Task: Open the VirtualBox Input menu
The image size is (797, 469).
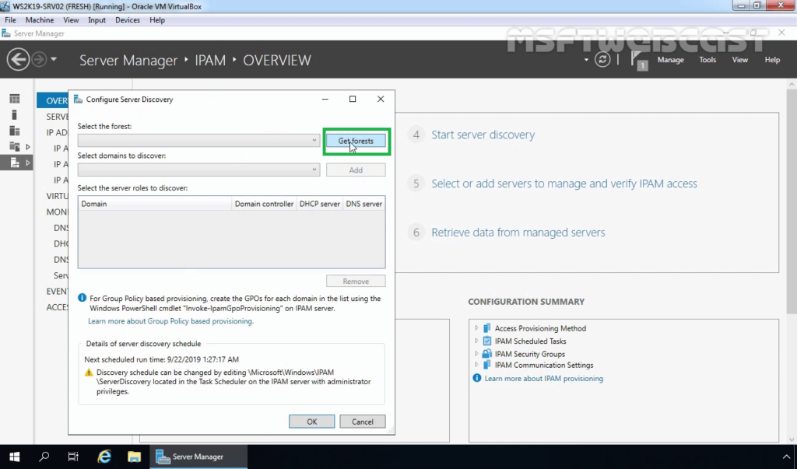Action: [x=97, y=20]
